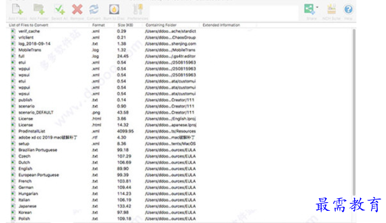Click the 24.45 size value
This screenshot has width=386, height=223.
pos(123,56)
